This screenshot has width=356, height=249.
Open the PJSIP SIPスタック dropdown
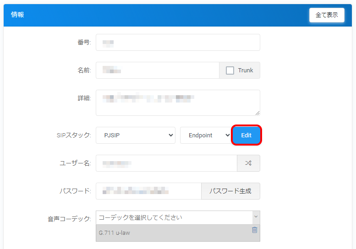(x=135, y=135)
